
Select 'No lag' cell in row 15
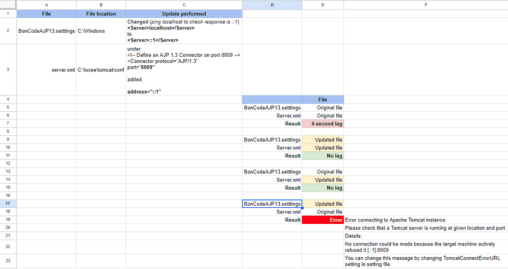(x=322, y=188)
